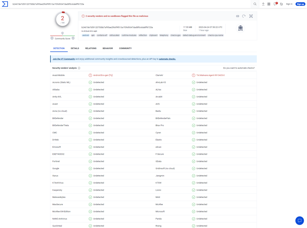Click the hash search input field
The height and width of the screenshot is (228, 307).
[130, 4]
